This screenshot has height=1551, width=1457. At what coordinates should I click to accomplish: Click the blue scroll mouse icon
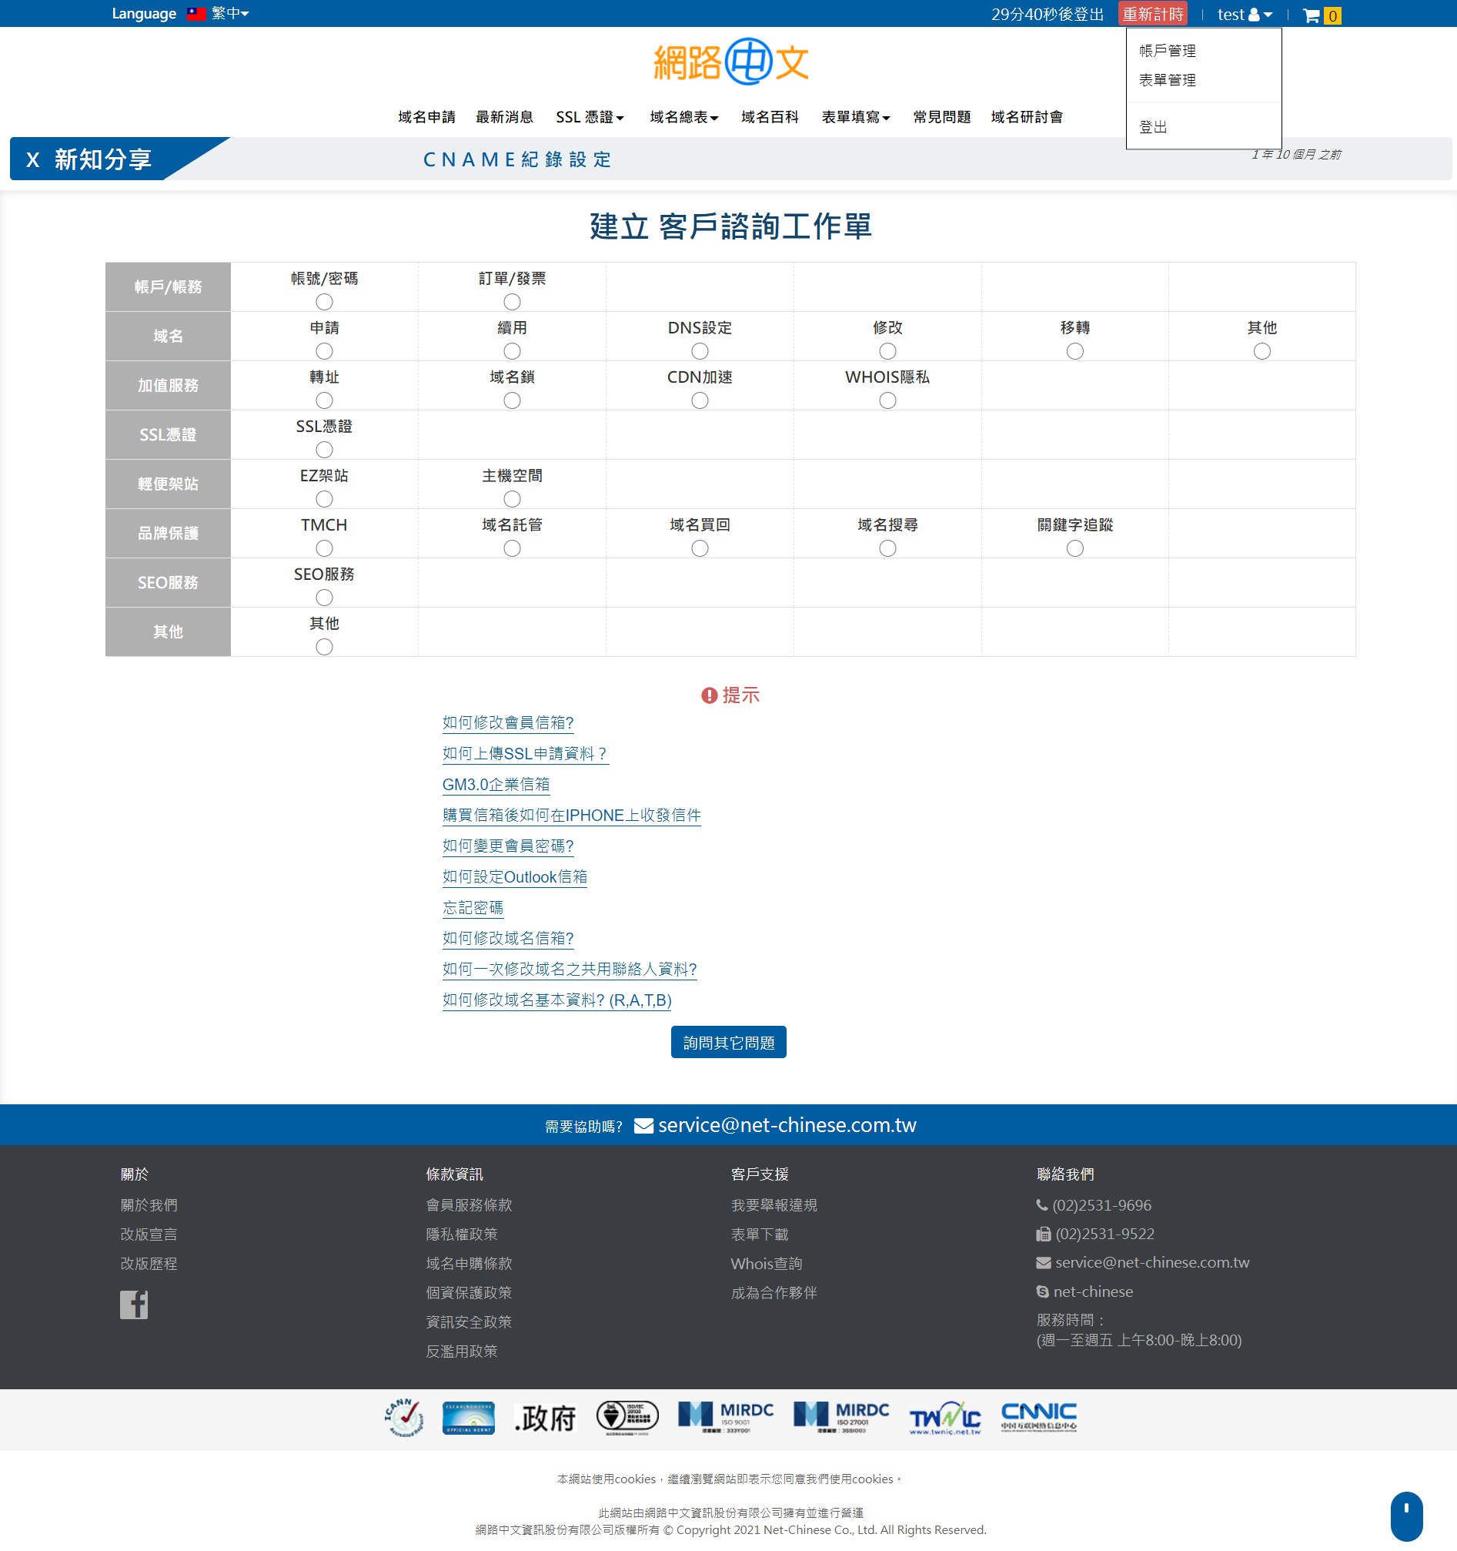(1405, 1515)
